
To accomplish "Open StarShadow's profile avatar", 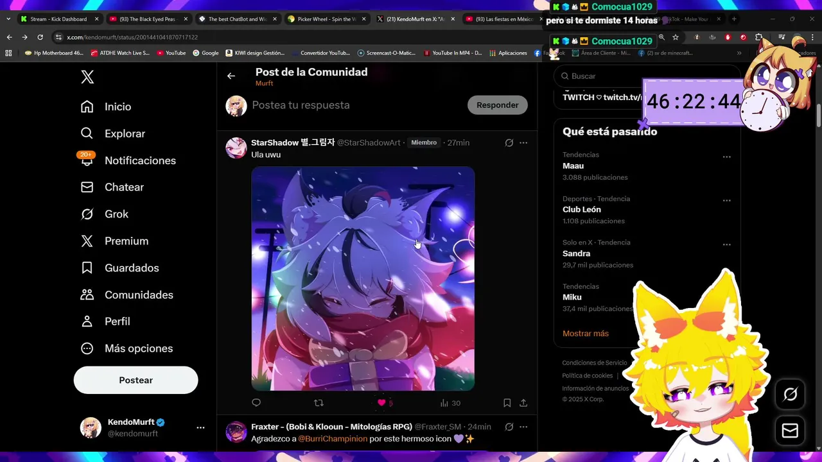I will [236, 148].
